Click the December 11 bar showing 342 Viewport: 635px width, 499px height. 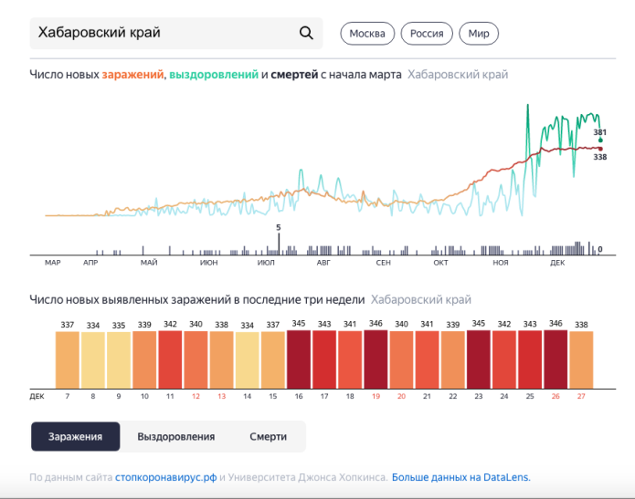coord(170,360)
